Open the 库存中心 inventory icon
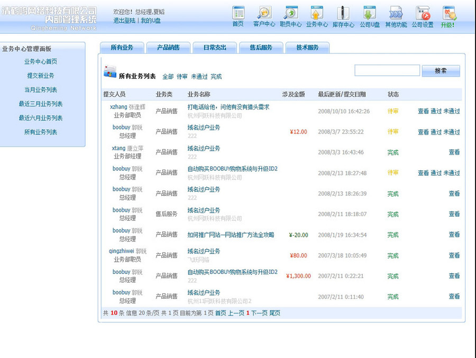Viewport: 476px width, 358px height. click(x=343, y=13)
